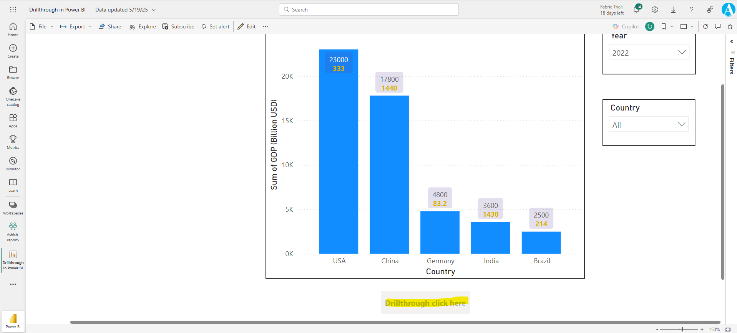The height and width of the screenshot is (333, 737).
Task: Open Workspaces in the left sidebar
Action: (13, 208)
